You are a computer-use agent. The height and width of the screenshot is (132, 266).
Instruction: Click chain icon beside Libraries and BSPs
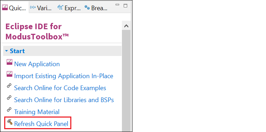(9, 98)
